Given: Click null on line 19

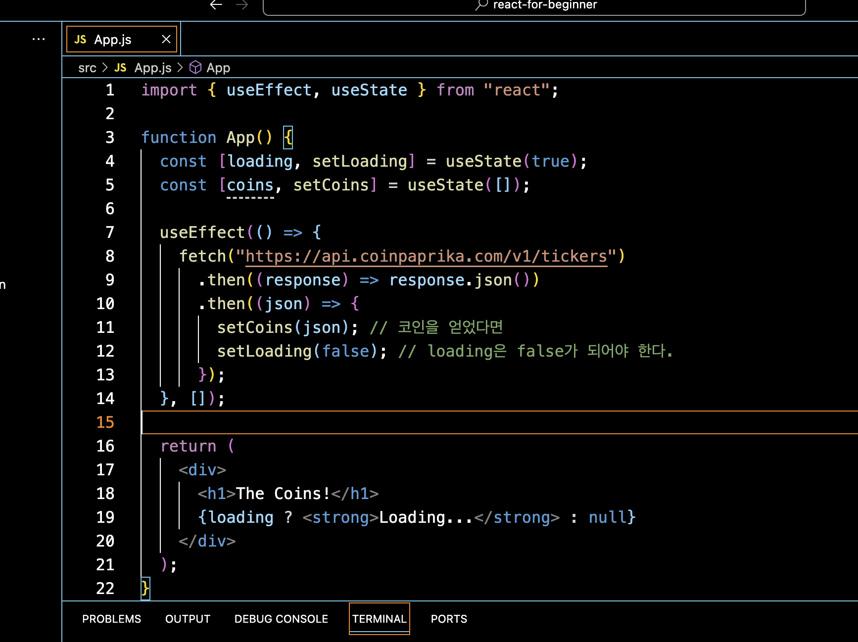Looking at the screenshot, I should pos(607,517).
